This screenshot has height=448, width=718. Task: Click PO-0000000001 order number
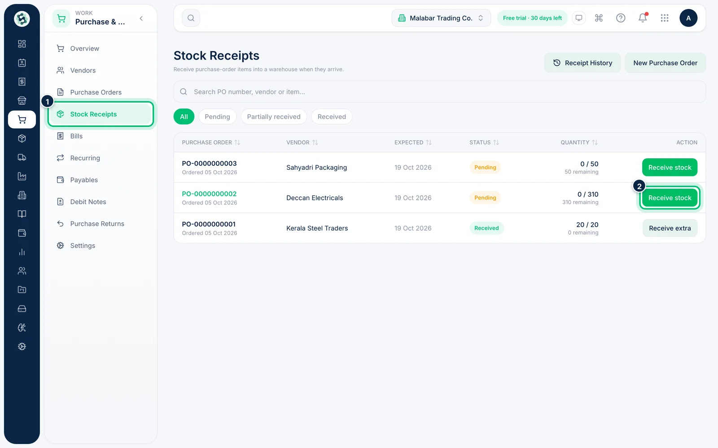click(209, 224)
